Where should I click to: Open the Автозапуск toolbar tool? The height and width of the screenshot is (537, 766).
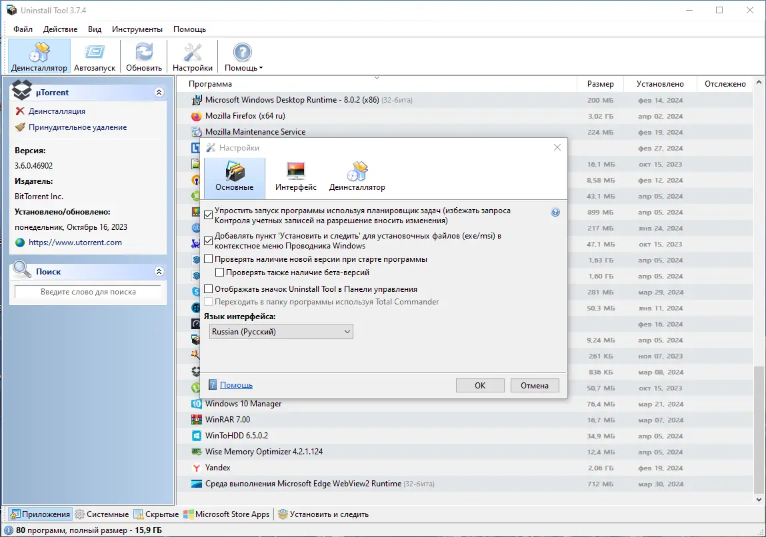click(95, 56)
